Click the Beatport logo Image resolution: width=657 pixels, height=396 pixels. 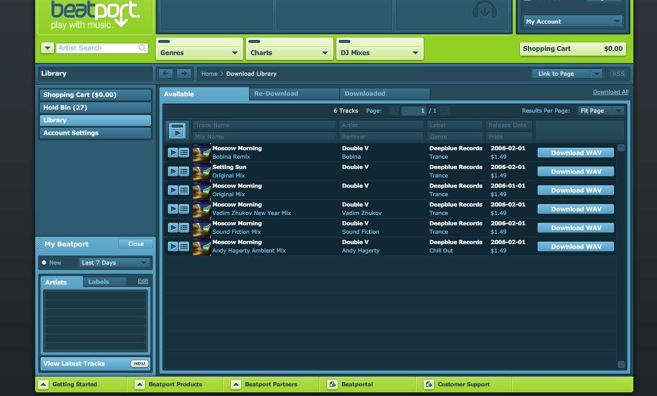pos(96,16)
